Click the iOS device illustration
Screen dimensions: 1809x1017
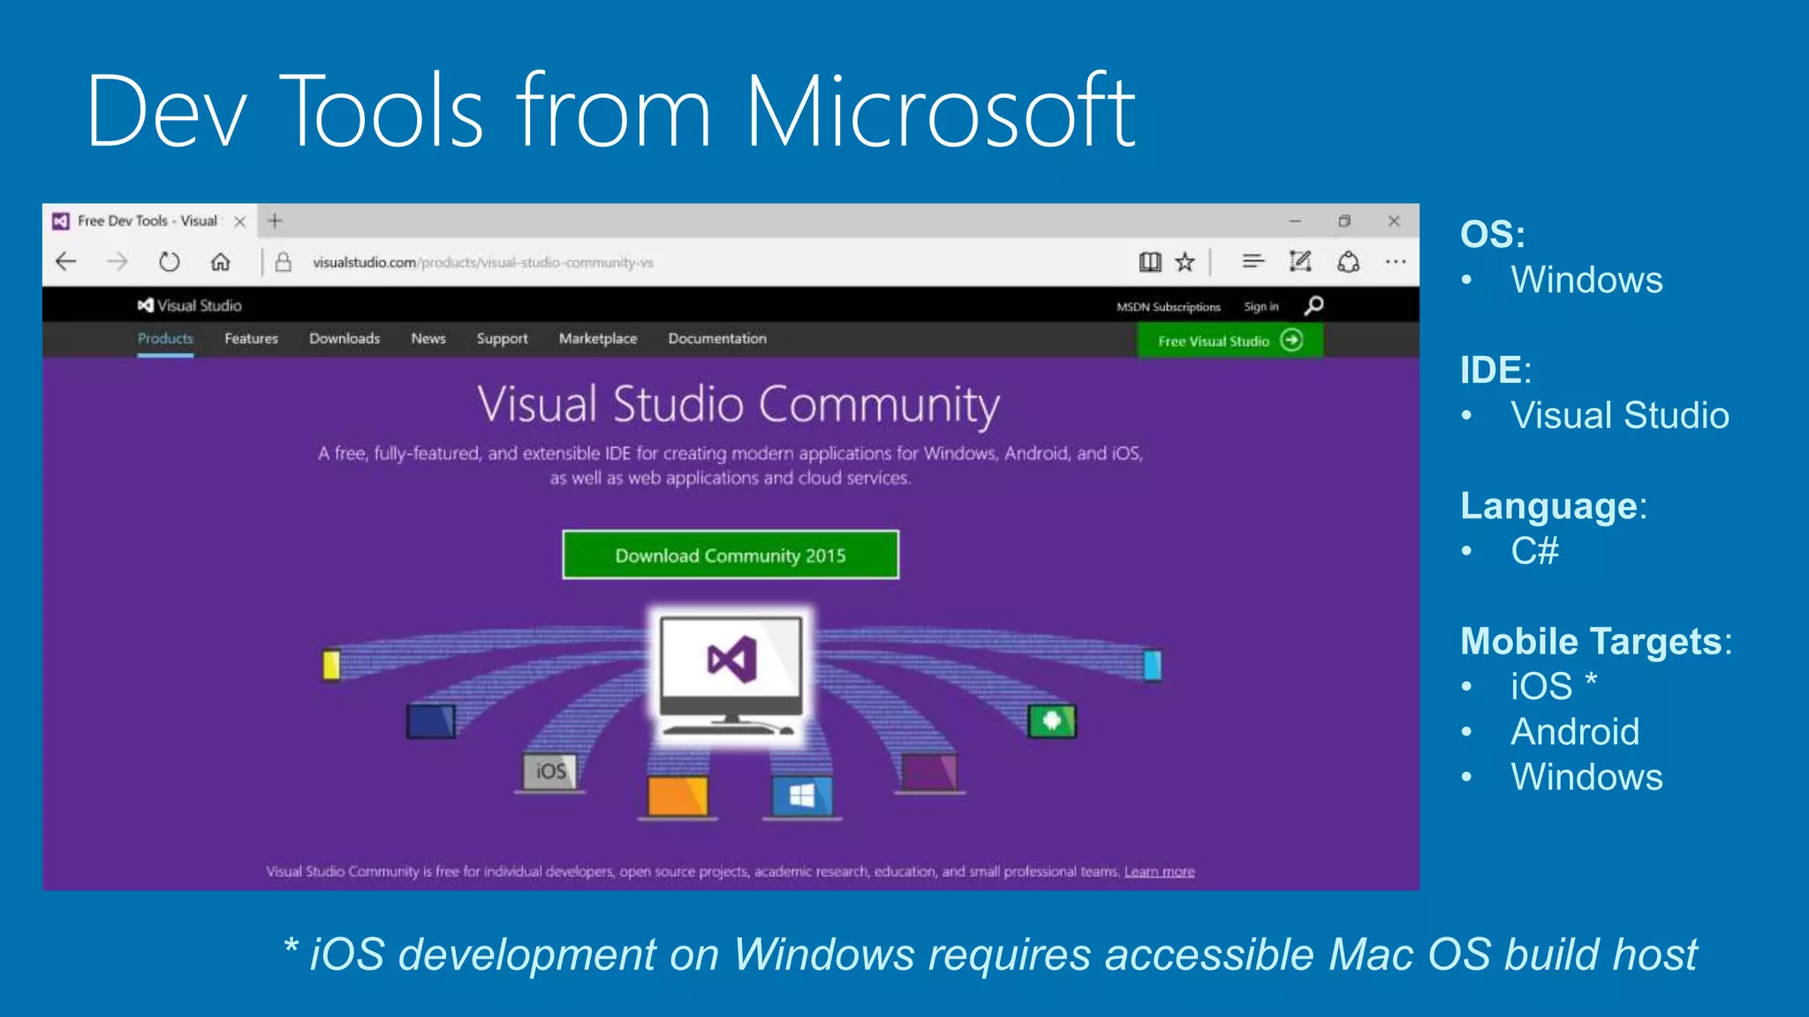(549, 772)
